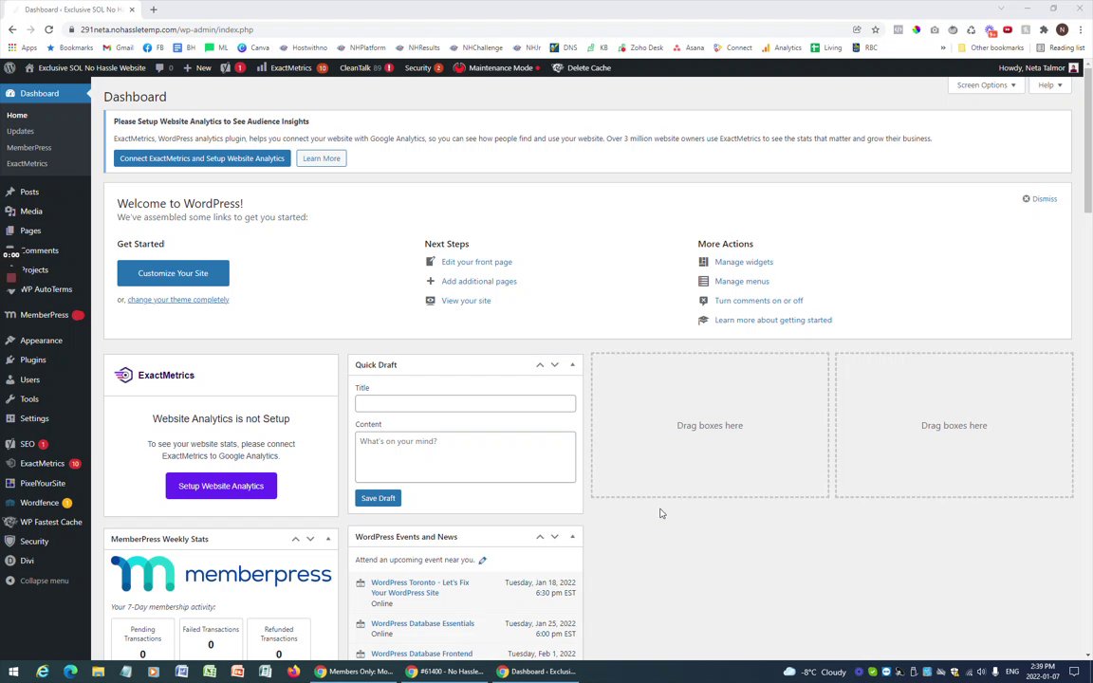
Task: Open Users in the admin sidebar
Action: [30, 379]
